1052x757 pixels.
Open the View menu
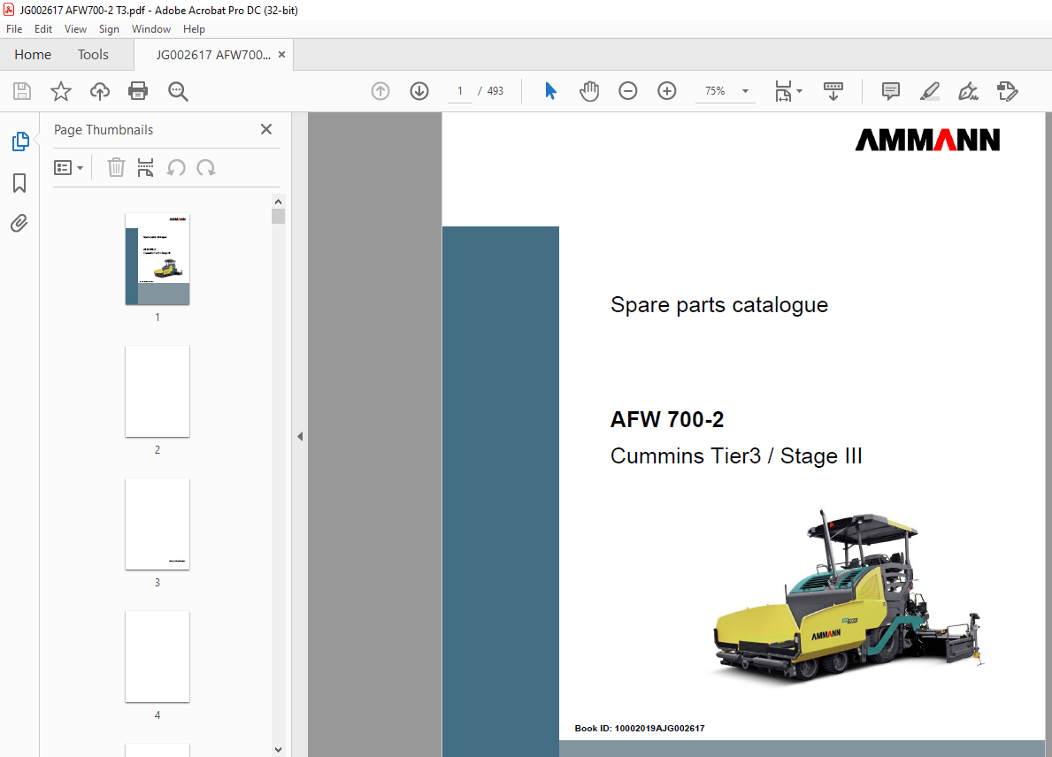(x=75, y=29)
